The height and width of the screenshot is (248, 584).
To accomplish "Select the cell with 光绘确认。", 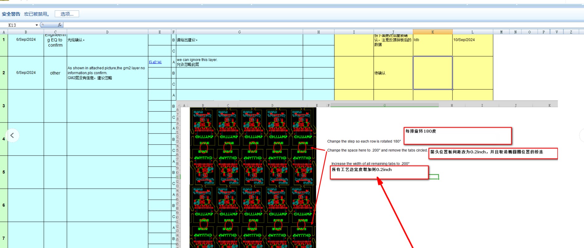I will click(x=107, y=45).
